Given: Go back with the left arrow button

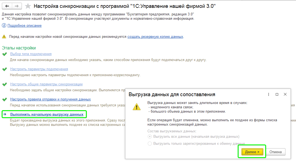Looking at the screenshot, I should point(7,6).
